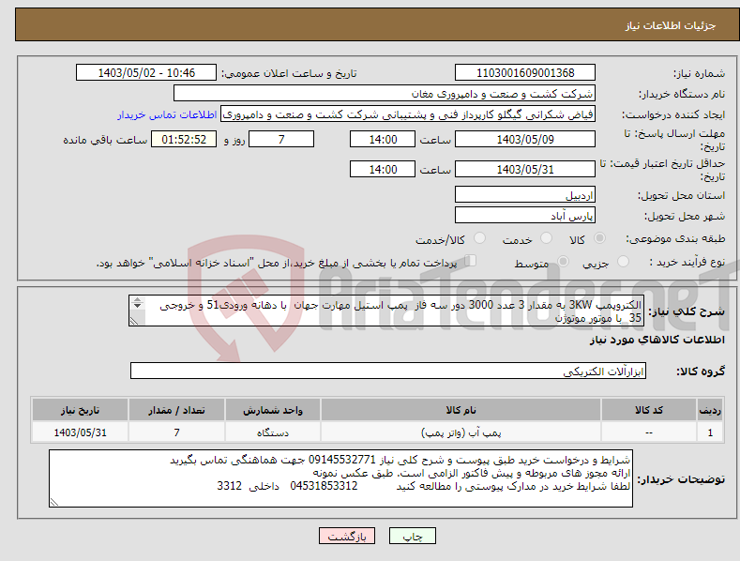Click the delivery province field اردبیل
The height and width of the screenshot is (561, 740).
[x=525, y=194]
